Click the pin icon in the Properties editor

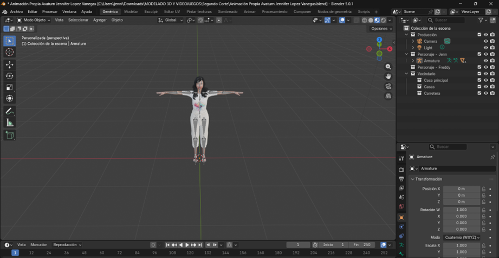coord(493,157)
